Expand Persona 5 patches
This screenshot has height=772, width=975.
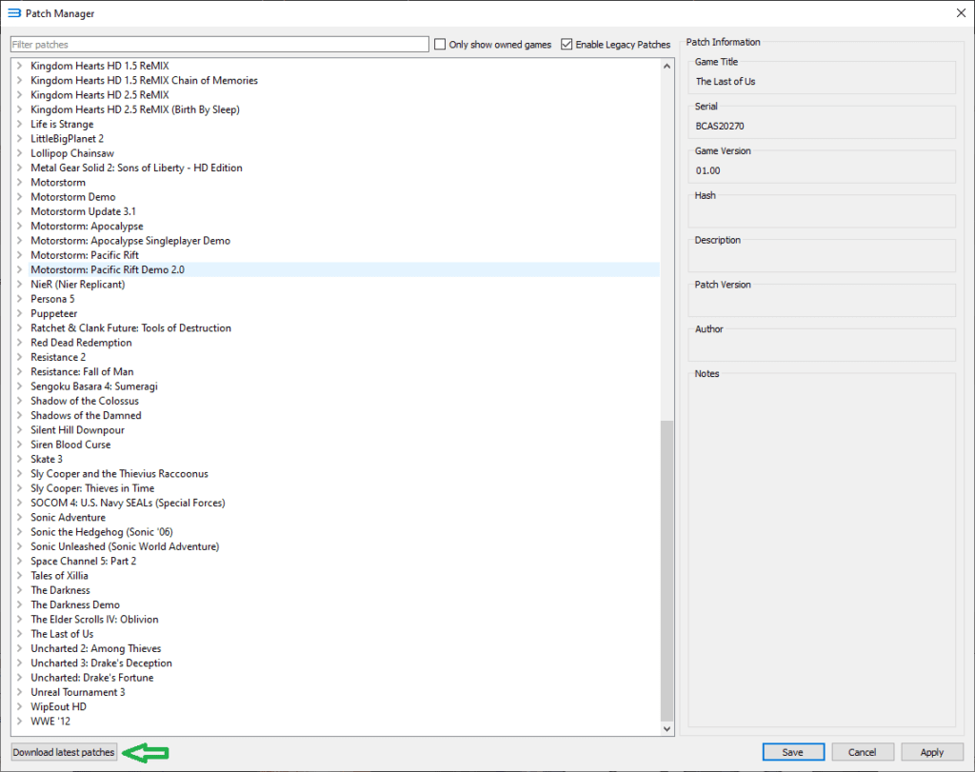19,298
